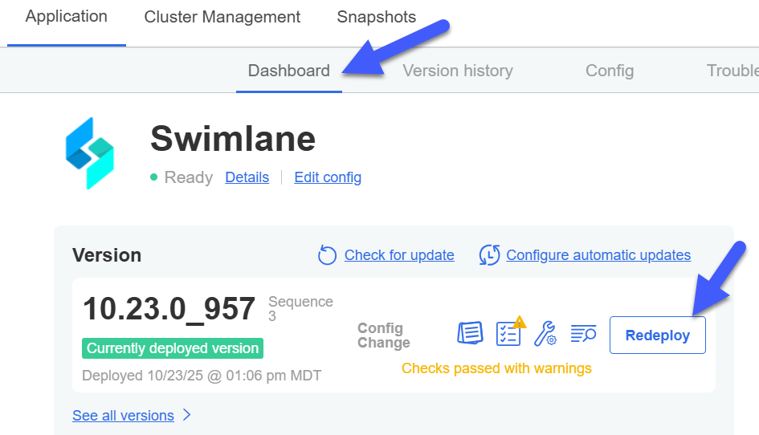Switch to the Application tab
The width and height of the screenshot is (759, 435).
pos(67,16)
